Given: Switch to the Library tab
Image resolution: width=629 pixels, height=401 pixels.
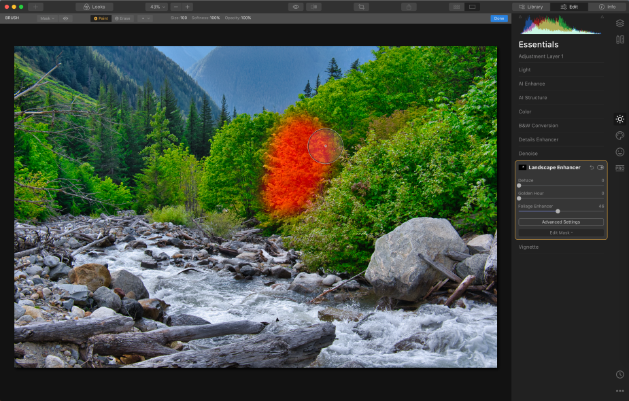Looking at the screenshot, I should 530,7.
